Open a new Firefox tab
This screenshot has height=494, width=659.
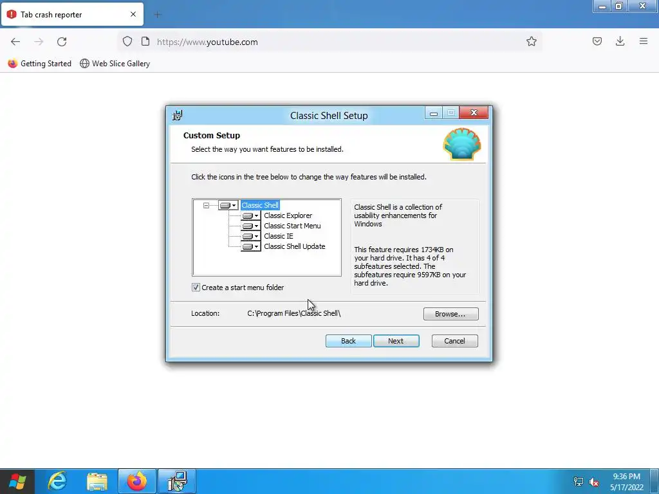[158, 15]
